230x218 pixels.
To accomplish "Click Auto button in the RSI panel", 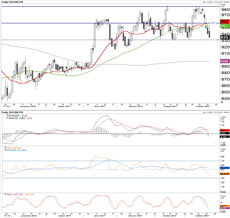I will (x=223, y=192).
